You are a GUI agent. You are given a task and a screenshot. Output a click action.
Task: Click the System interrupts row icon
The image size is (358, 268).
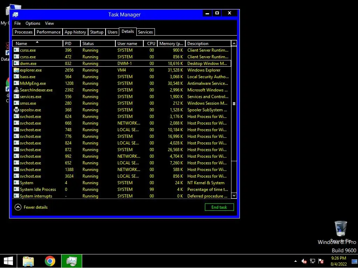point(16,196)
